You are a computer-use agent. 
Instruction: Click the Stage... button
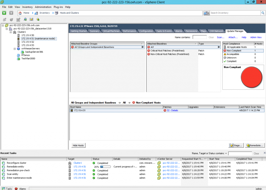pos(236,145)
